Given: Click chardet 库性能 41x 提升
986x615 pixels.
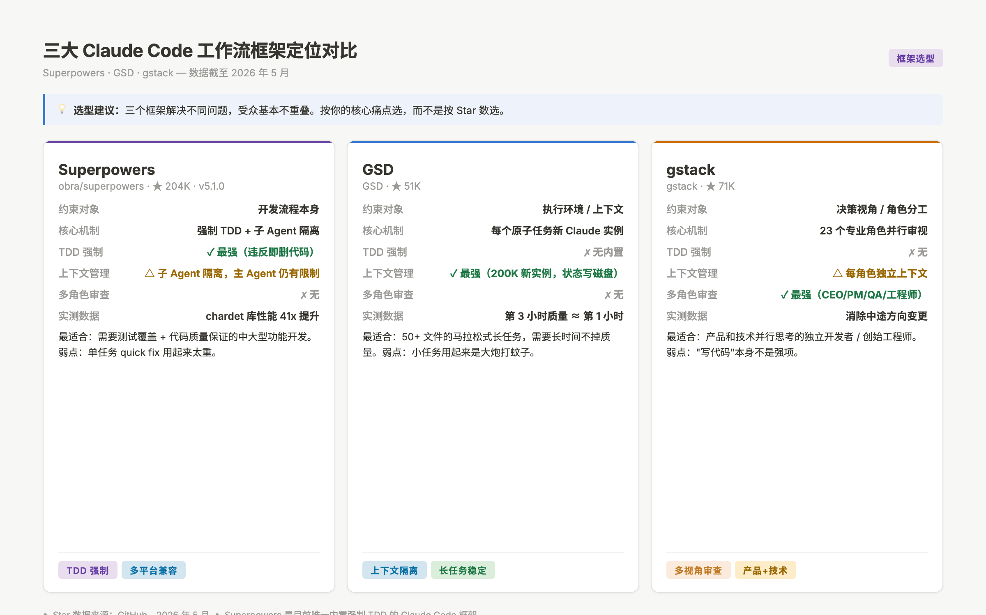Looking at the screenshot, I should click(x=263, y=316).
